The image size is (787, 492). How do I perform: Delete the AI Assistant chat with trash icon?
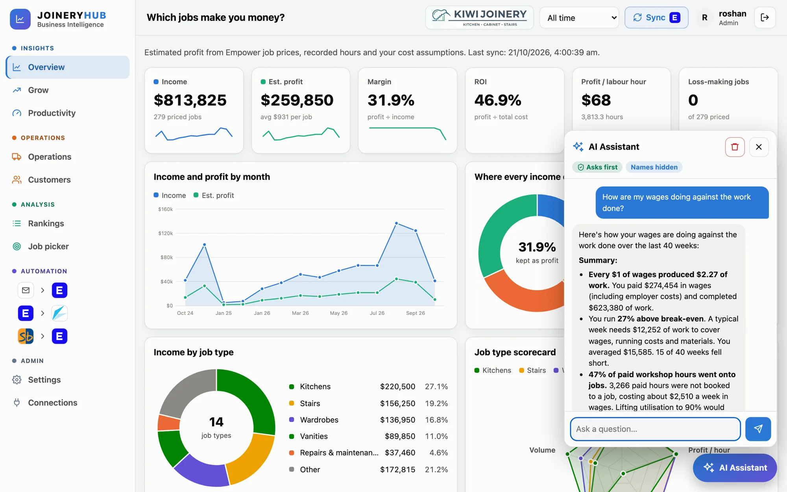click(735, 147)
